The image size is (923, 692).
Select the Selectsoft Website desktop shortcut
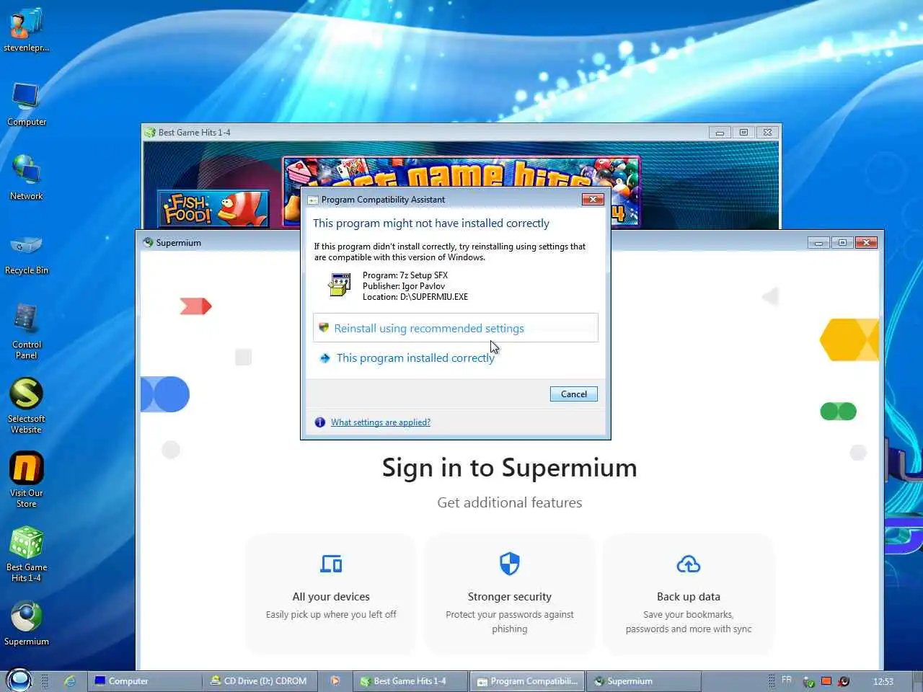[26, 406]
